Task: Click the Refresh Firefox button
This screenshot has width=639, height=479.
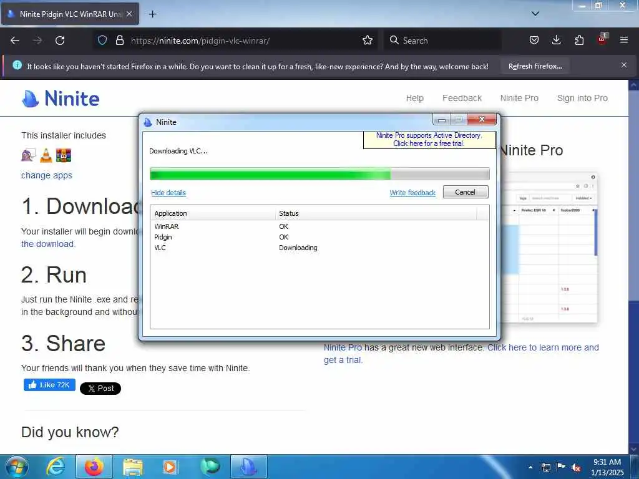Action: tap(535, 66)
